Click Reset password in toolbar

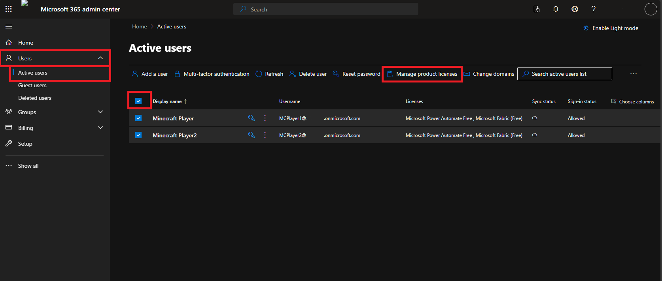pos(356,74)
